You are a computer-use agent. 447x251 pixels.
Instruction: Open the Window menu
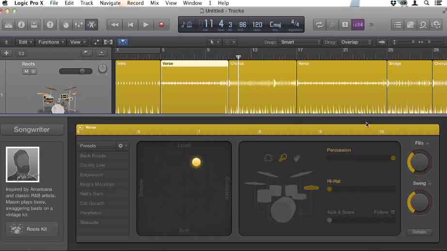tap(192, 3)
